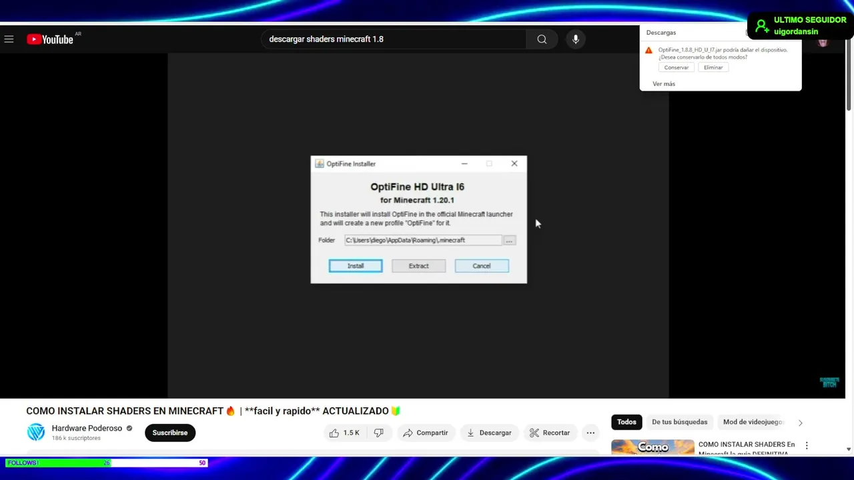The width and height of the screenshot is (854, 480).
Task: Open the recommended shaders video thumbnail
Action: [653, 447]
